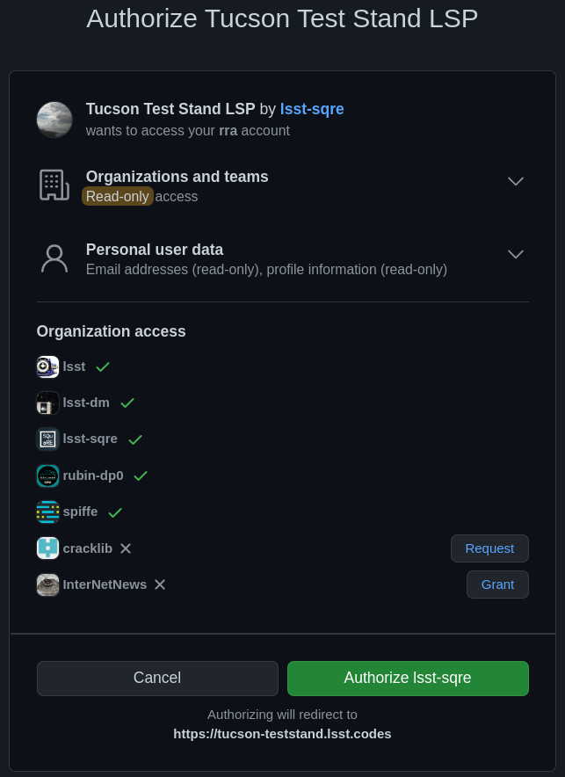The width and height of the screenshot is (565, 777).
Task: Collapse the Organizations and teams chevron
Action: point(516,181)
